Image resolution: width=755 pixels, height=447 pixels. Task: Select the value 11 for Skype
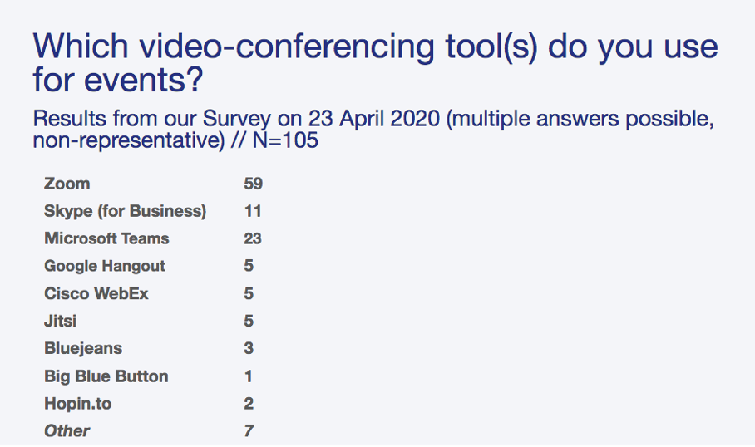[x=253, y=211]
